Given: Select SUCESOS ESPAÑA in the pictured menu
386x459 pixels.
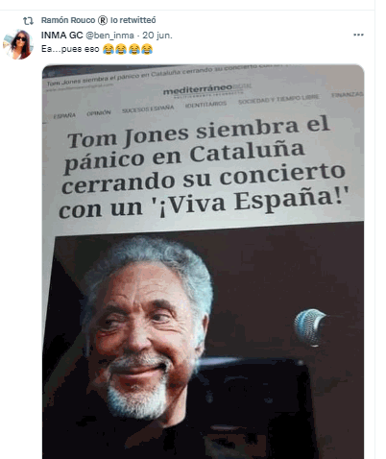Looking at the screenshot, I should click(x=148, y=109).
